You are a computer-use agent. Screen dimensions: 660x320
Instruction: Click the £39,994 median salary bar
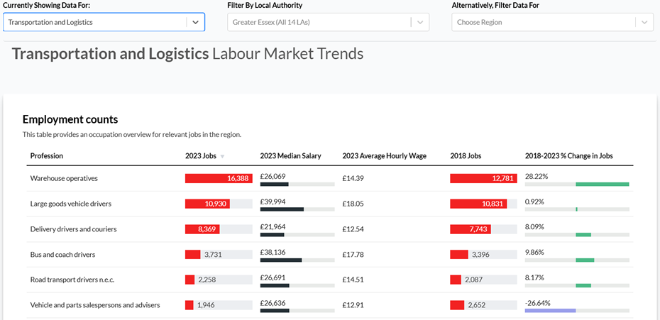[282, 209]
